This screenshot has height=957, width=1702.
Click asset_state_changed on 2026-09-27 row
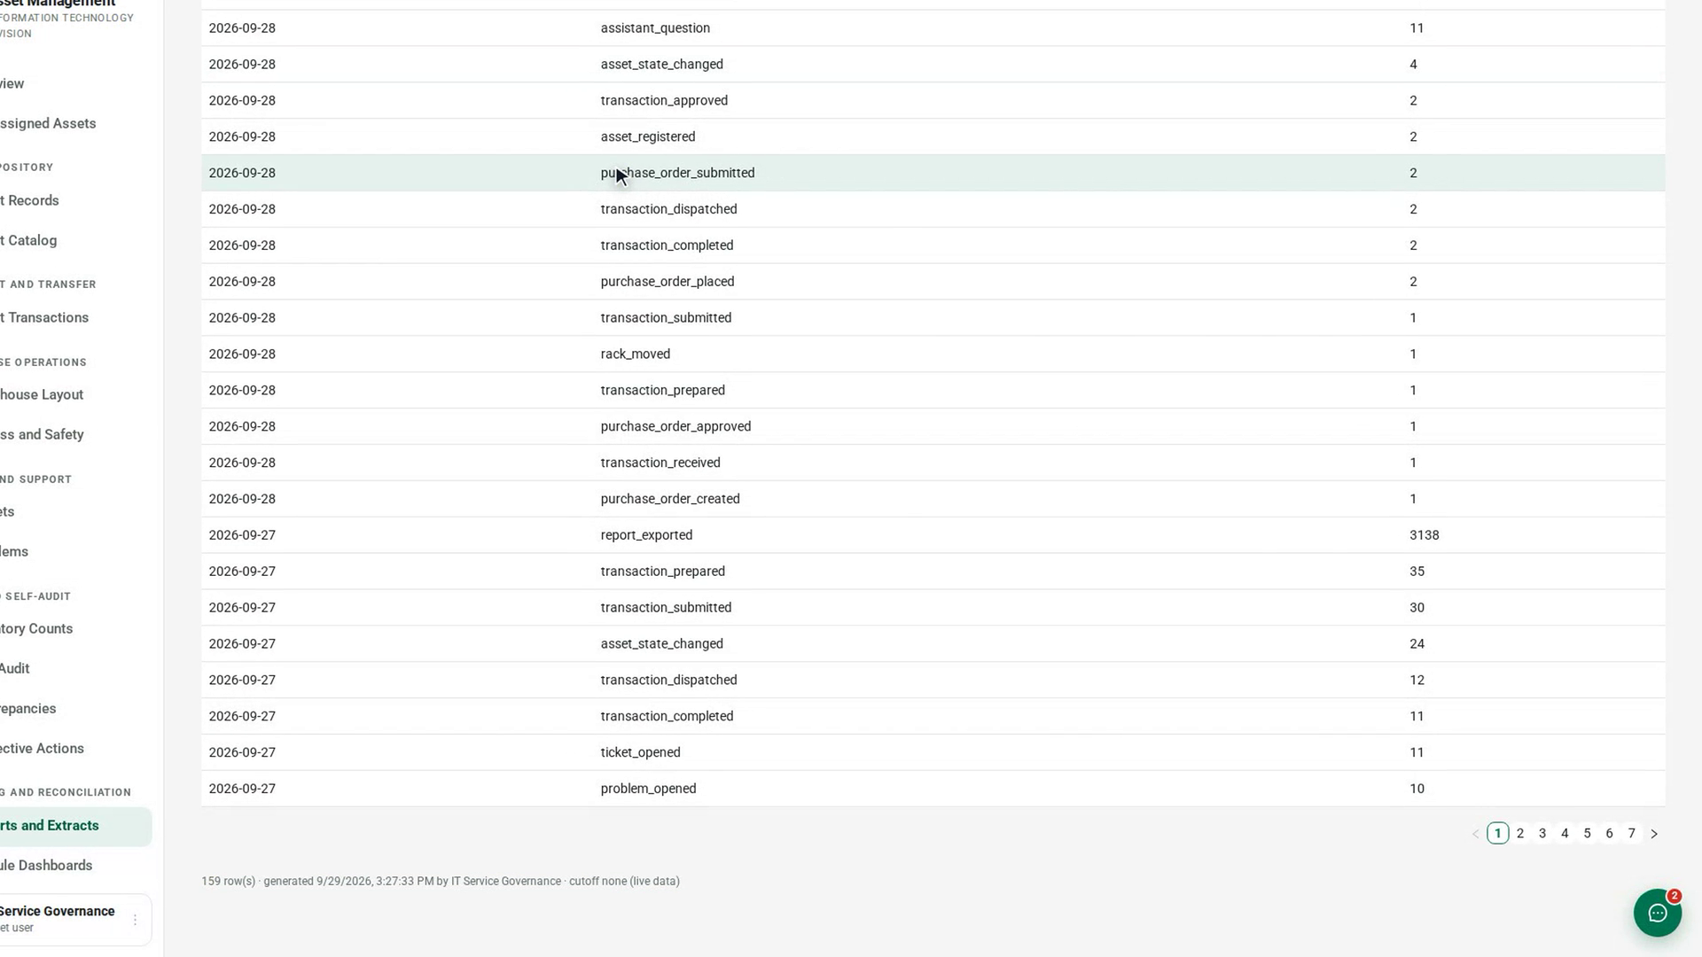click(661, 644)
